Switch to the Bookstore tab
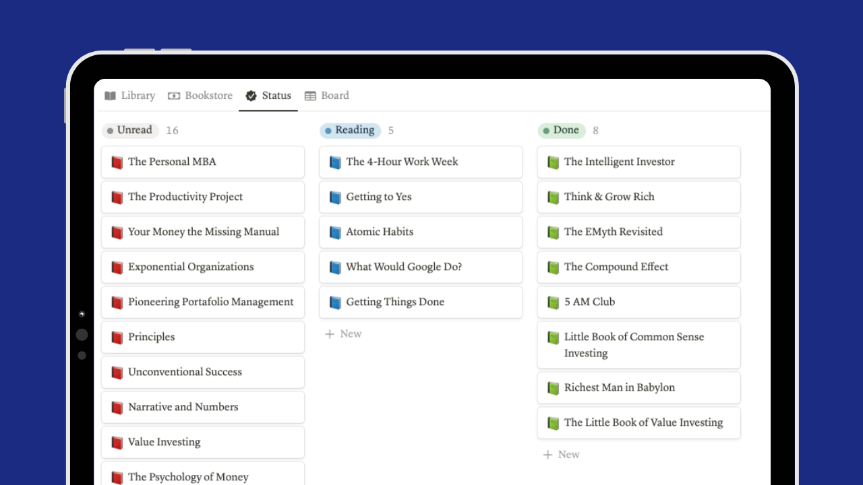This screenshot has height=485, width=863. pyautogui.click(x=200, y=96)
